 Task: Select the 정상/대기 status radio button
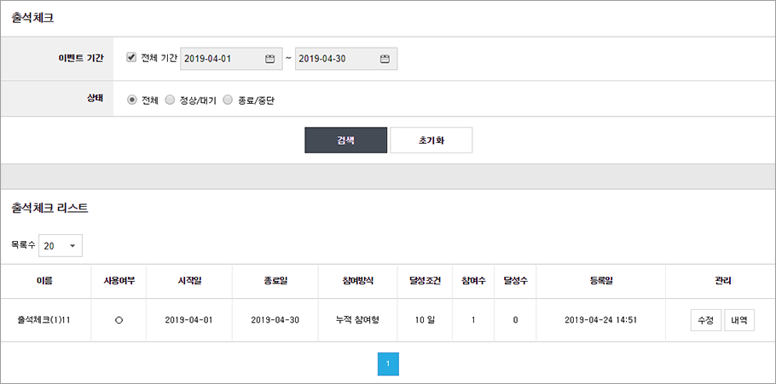(170, 100)
